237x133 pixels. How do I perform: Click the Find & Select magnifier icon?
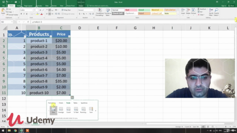216,10
